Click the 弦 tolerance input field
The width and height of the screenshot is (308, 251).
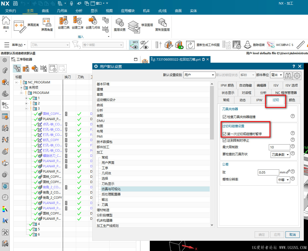coord(268,172)
